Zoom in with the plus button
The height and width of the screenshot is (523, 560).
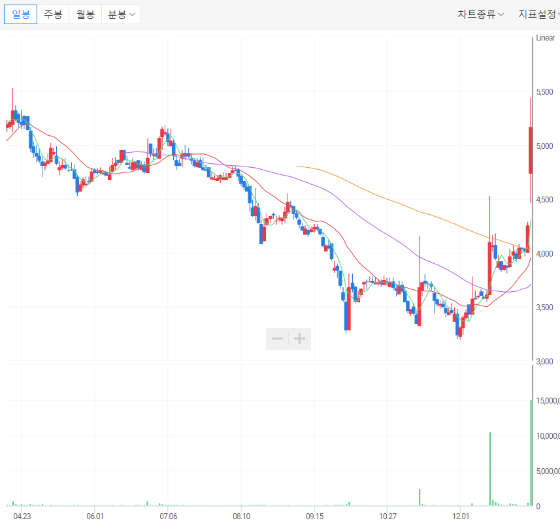[300, 339]
